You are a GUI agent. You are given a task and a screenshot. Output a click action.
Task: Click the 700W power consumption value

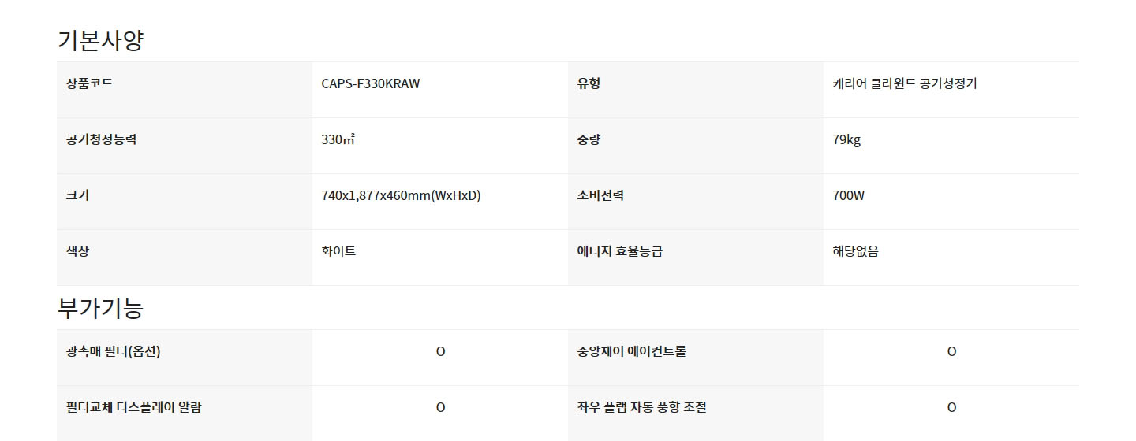coord(849,195)
